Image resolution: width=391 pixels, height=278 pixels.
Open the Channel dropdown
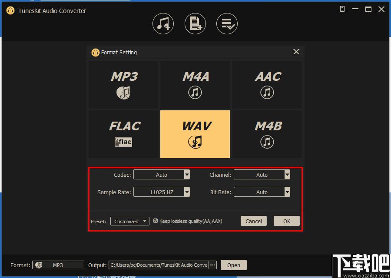tap(262, 175)
